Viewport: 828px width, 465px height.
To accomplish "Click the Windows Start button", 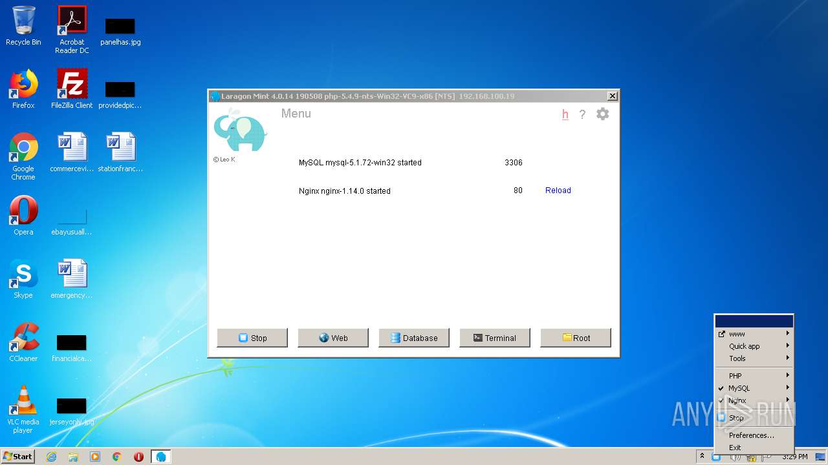I will [17, 456].
